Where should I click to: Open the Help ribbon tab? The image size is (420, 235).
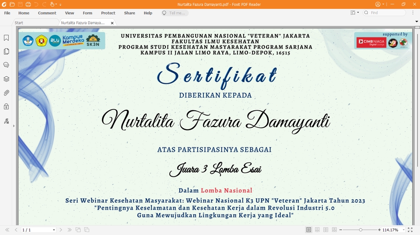point(148,13)
